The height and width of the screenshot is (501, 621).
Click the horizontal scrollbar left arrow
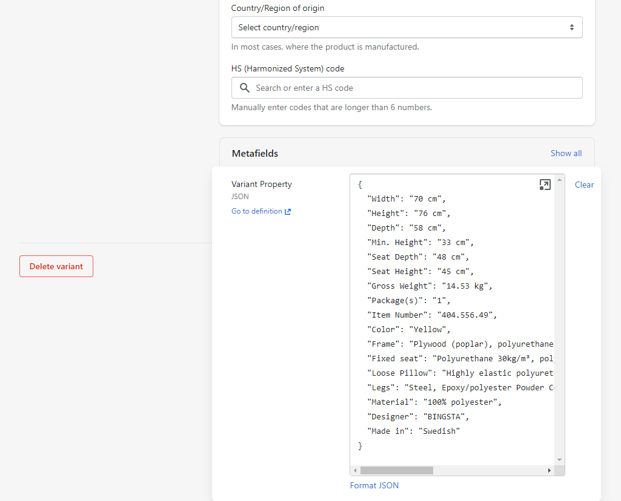click(355, 470)
